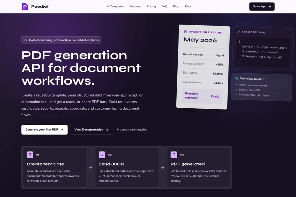Click the Workflow handoff heading
Viewport: 296px width, 197px height.
point(252,79)
